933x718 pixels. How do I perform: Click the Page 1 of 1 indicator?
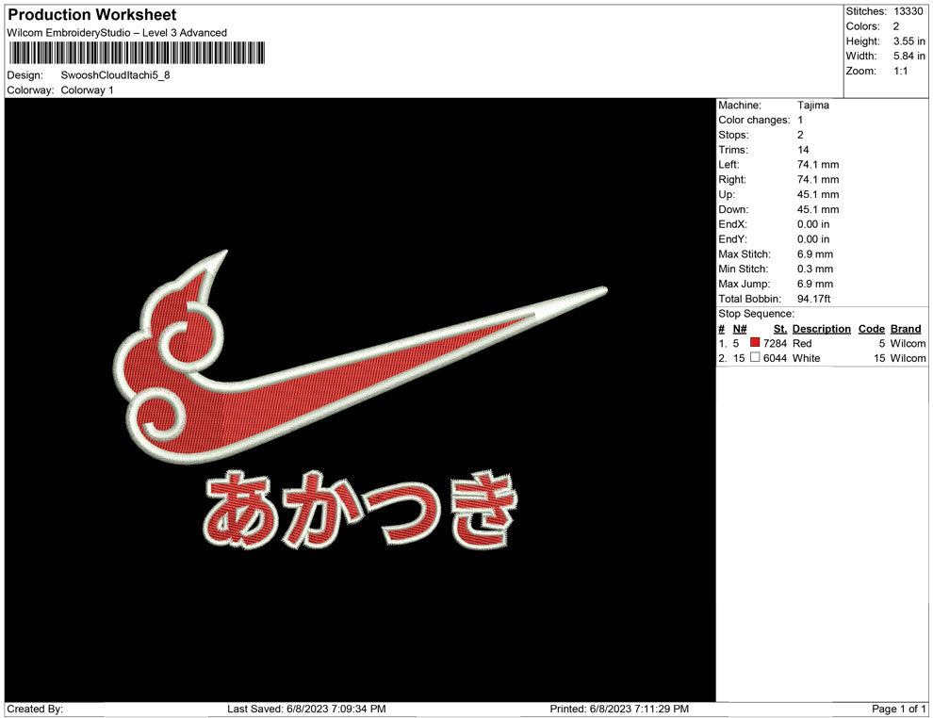point(899,709)
